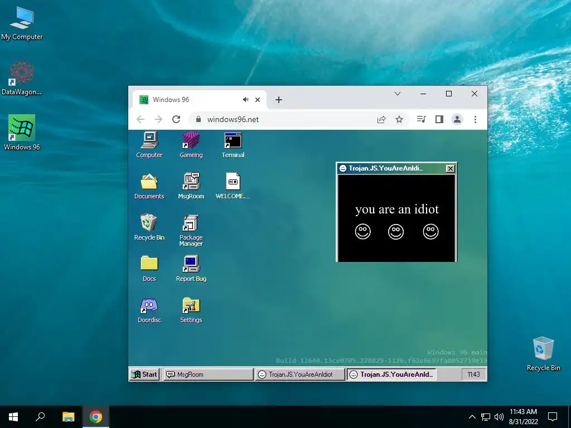Expand the Chrome tab search chevron
The width and height of the screenshot is (571, 428).
(397, 94)
